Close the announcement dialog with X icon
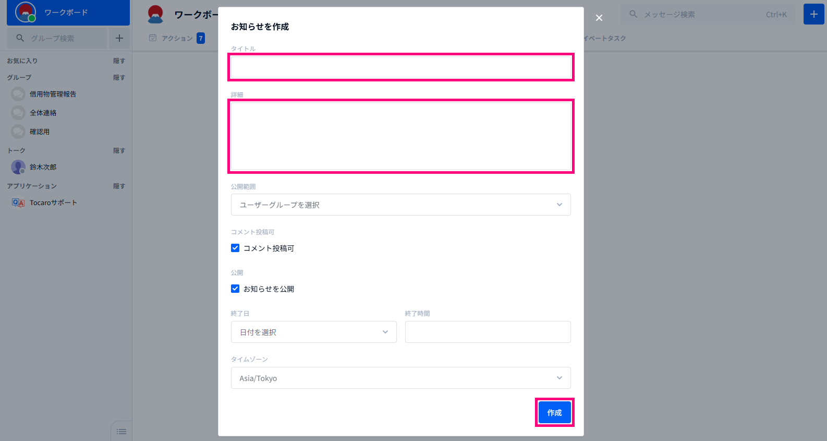 599,18
